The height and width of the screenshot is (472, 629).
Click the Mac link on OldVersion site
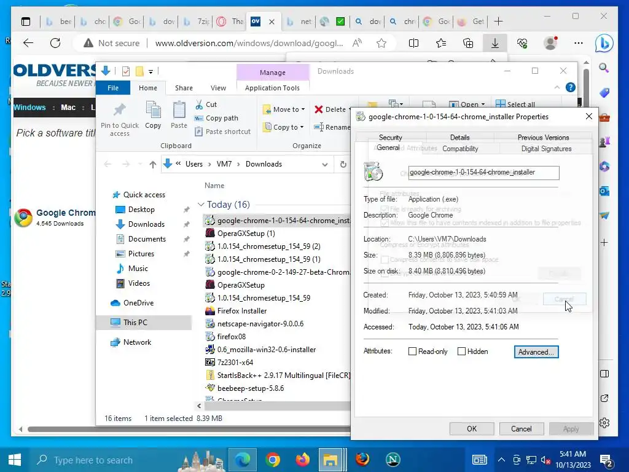pyautogui.click(x=68, y=107)
